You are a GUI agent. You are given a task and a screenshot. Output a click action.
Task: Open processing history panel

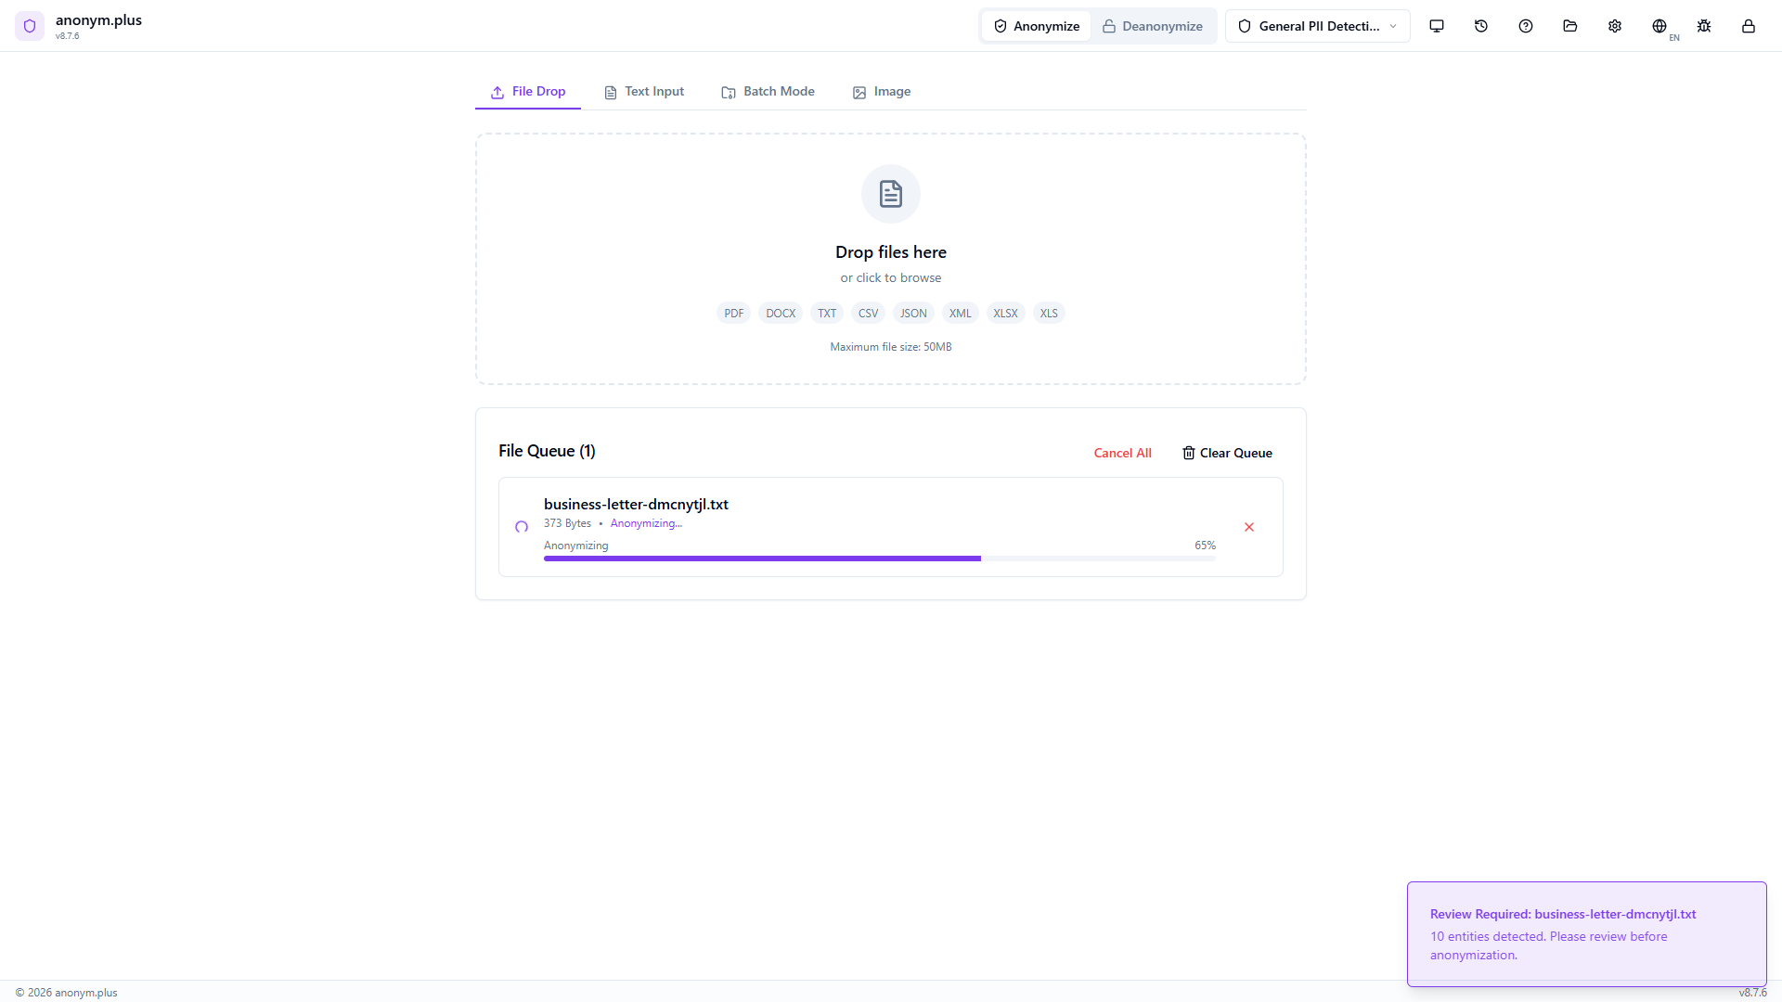point(1480,26)
